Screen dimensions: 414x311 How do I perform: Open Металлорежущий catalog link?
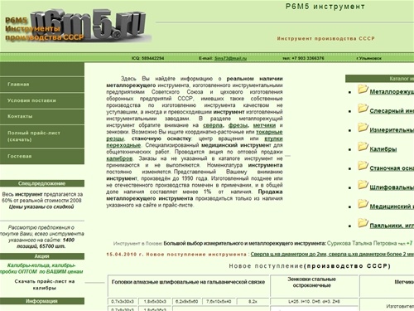pos(392,92)
